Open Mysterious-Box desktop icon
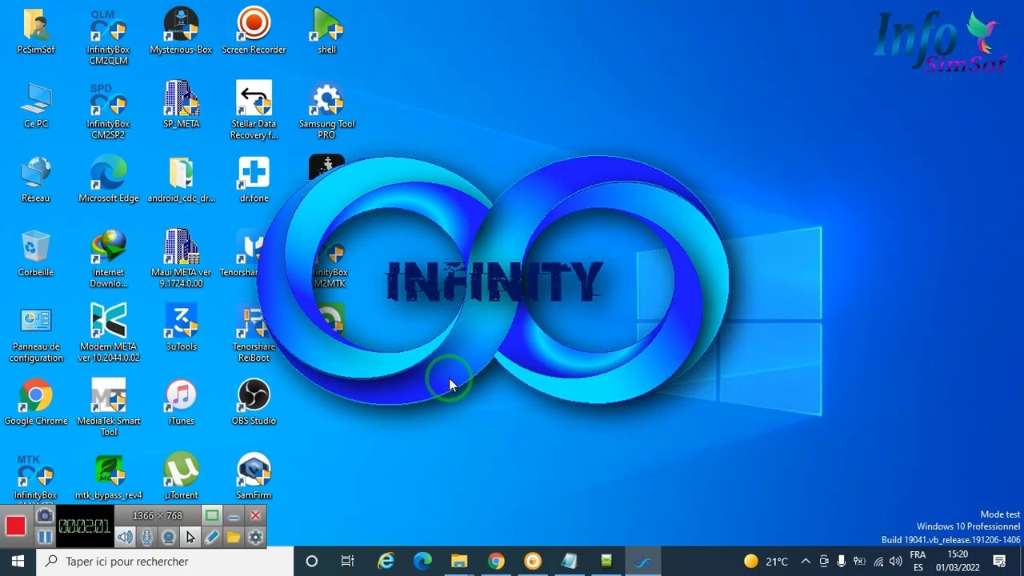This screenshot has width=1024, height=576. tap(181, 32)
